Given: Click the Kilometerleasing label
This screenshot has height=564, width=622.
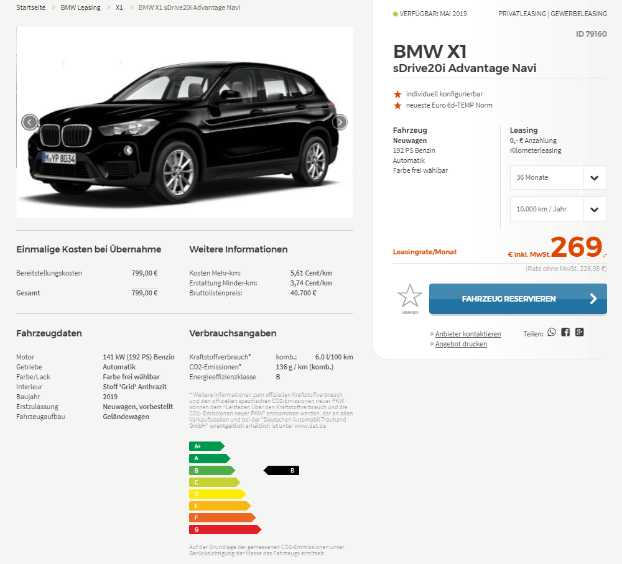Looking at the screenshot, I should tap(536, 150).
